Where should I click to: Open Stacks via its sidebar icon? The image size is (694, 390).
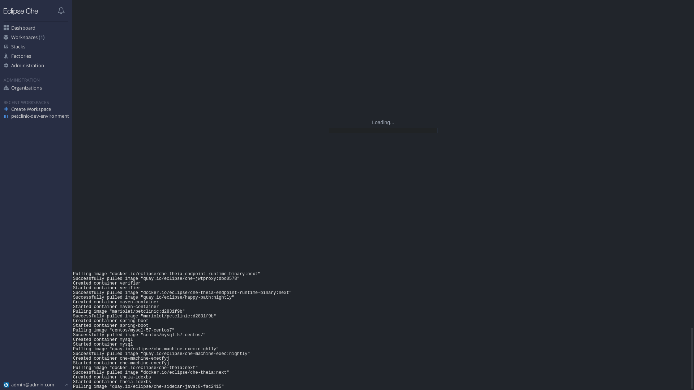pyautogui.click(x=6, y=46)
